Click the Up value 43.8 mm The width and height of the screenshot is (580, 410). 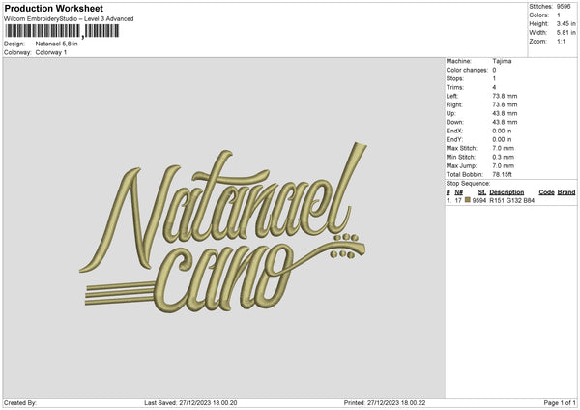[505, 113]
